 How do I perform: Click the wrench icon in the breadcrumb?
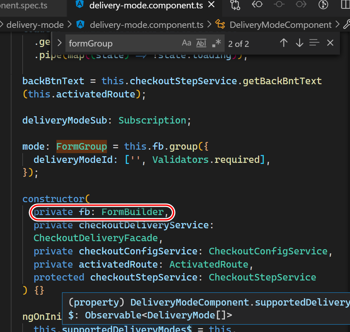tap(347, 24)
